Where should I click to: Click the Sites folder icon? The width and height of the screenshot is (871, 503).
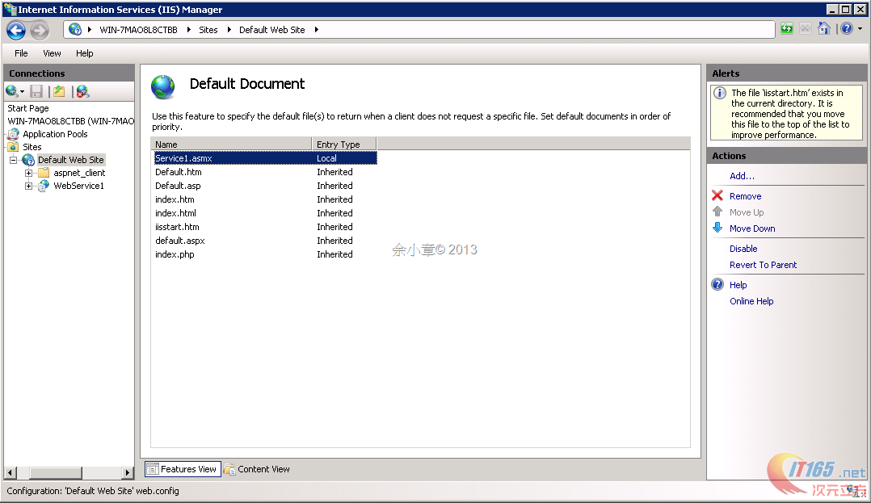[13, 147]
